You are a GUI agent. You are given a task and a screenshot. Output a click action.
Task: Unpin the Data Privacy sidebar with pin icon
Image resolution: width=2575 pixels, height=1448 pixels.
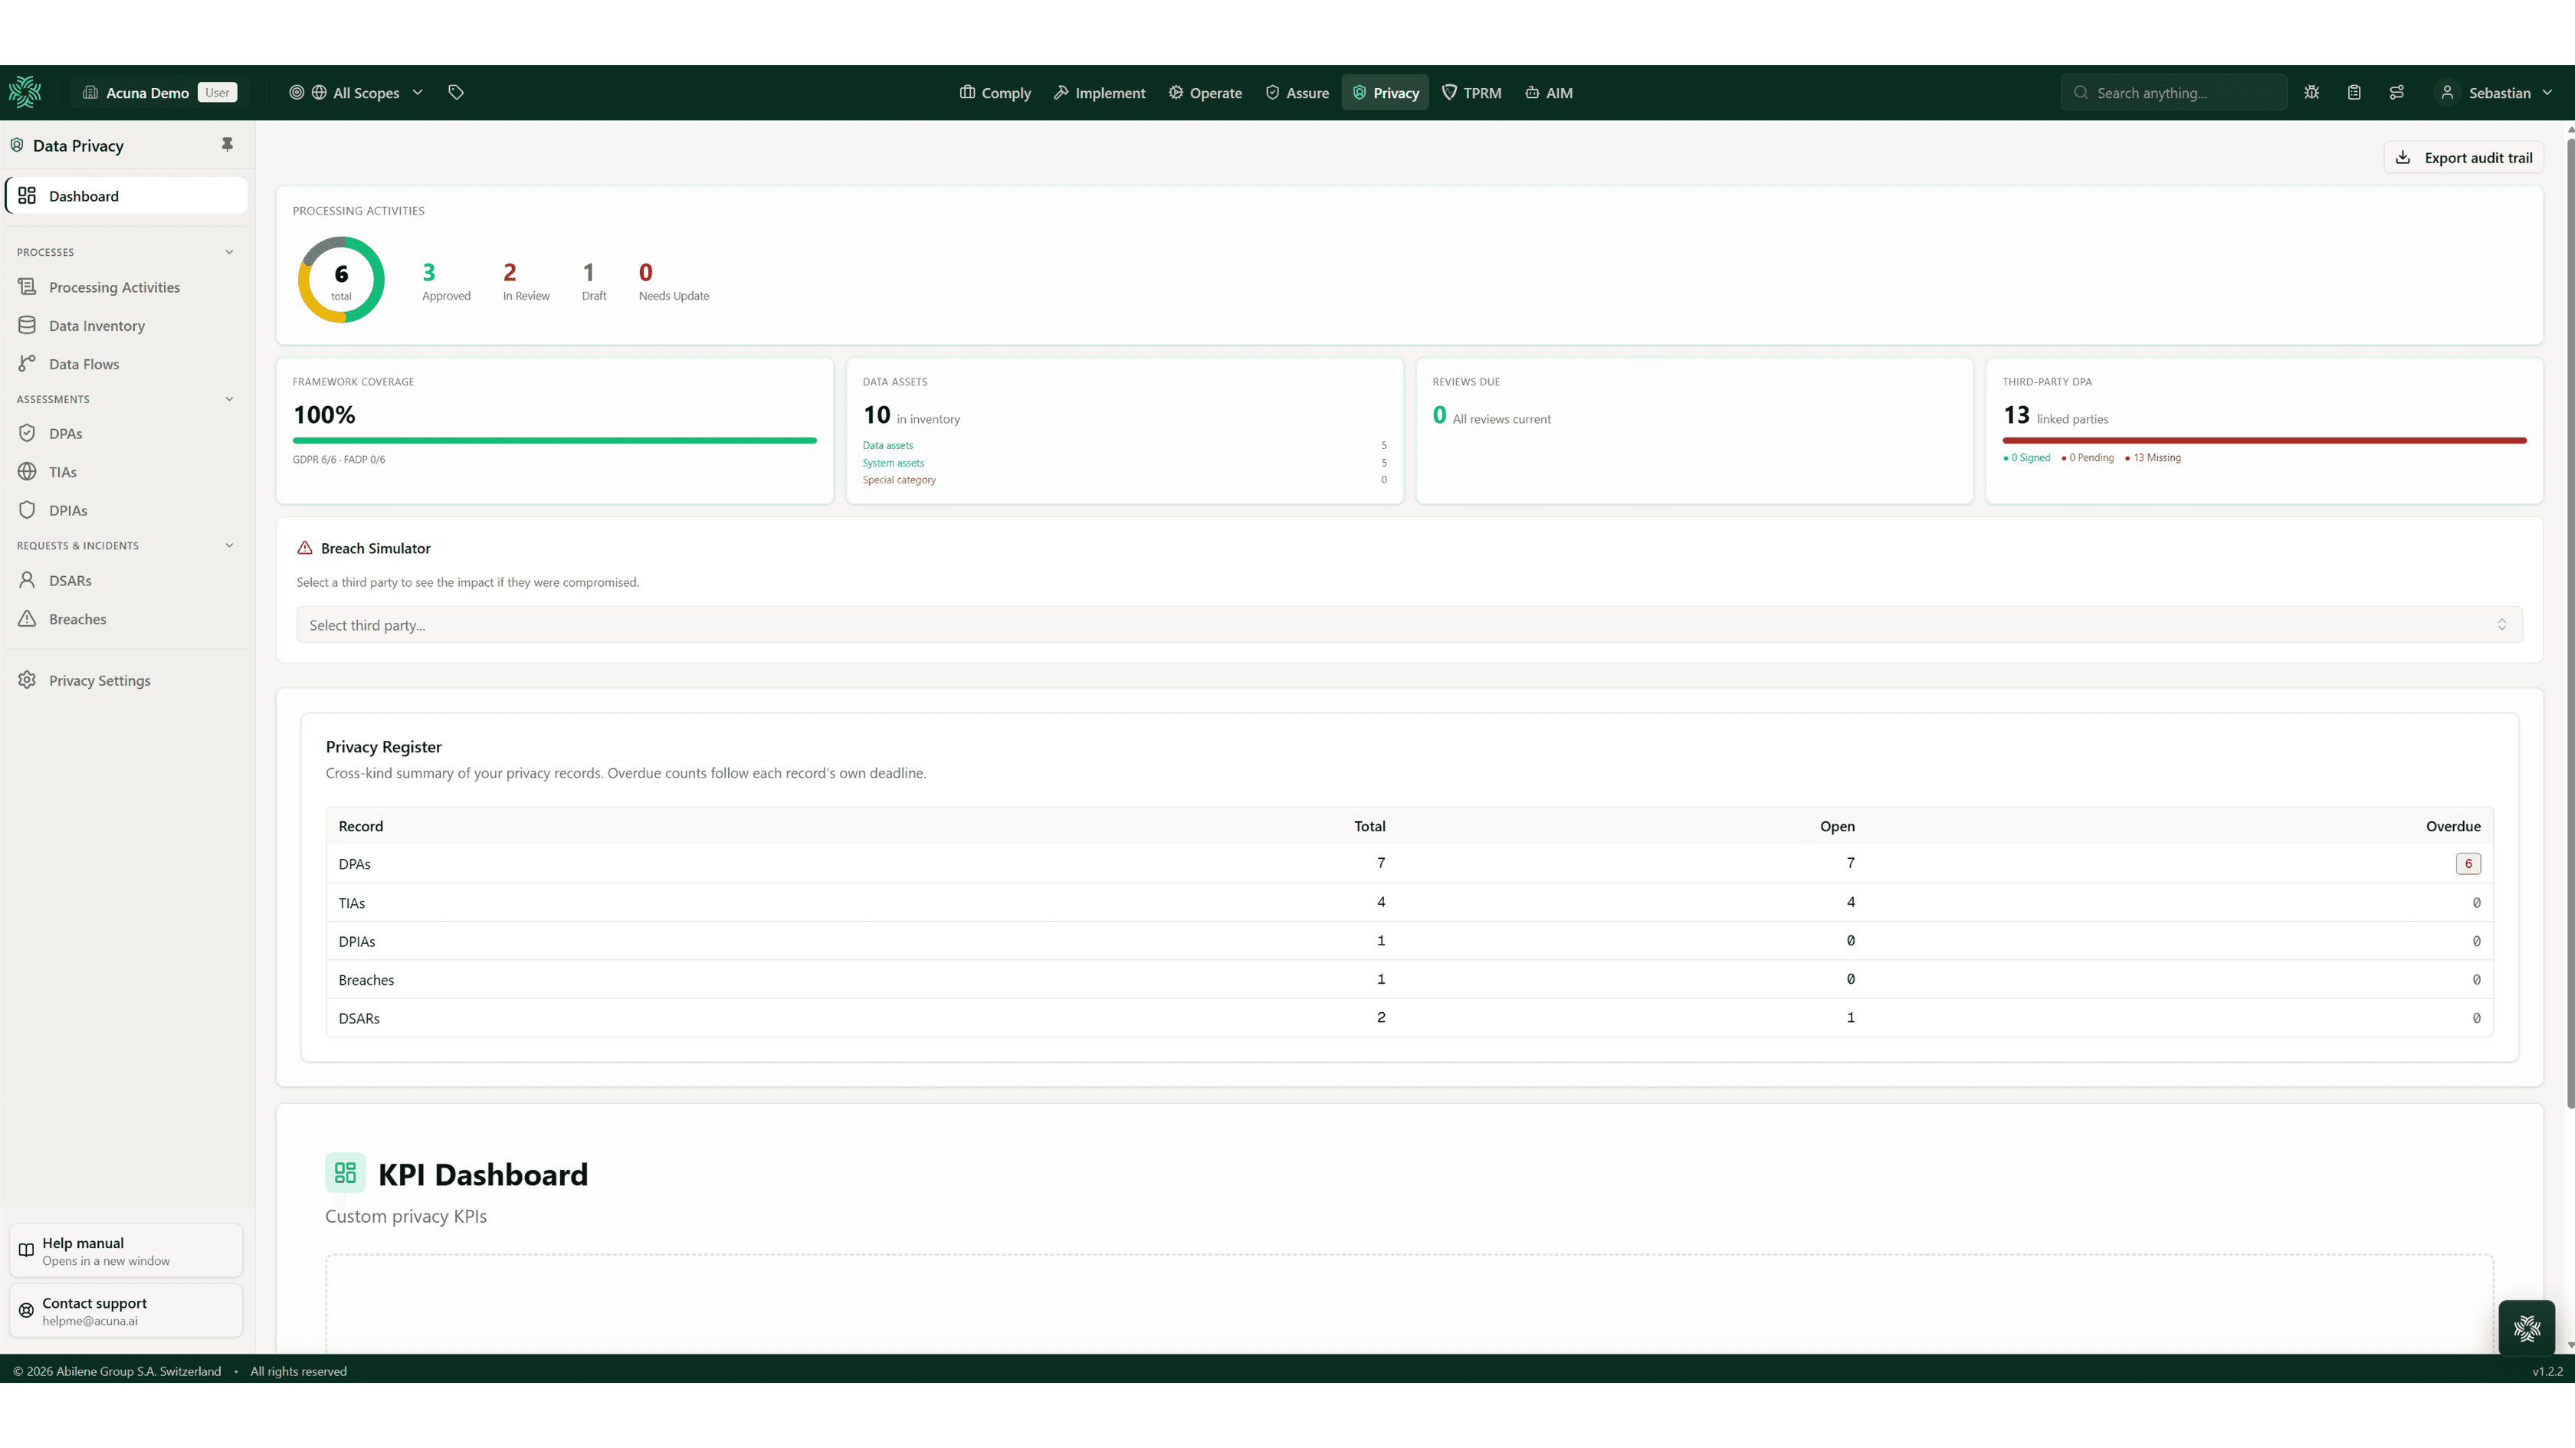(x=227, y=145)
